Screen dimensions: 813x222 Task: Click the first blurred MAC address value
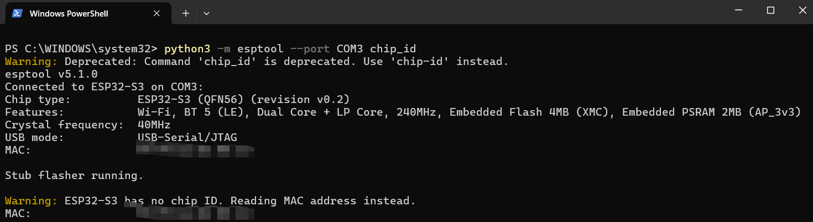tap(194, 149)
